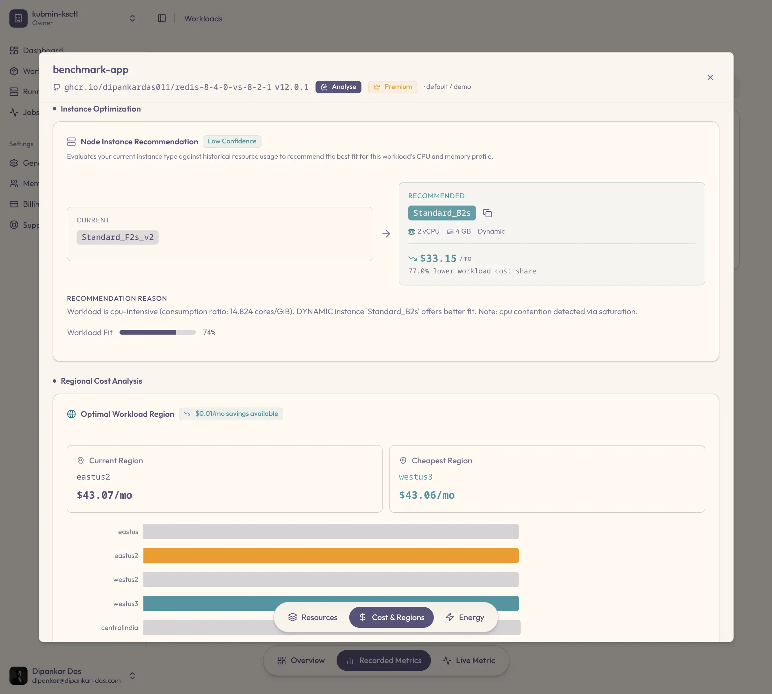This screenshot has width=772, height=694.
Task: Click the $0.01/mo savings available badge
Action: (231, 414)
